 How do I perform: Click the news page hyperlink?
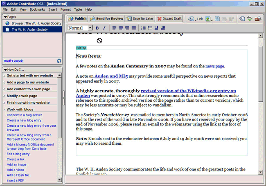tap(215, 66)
